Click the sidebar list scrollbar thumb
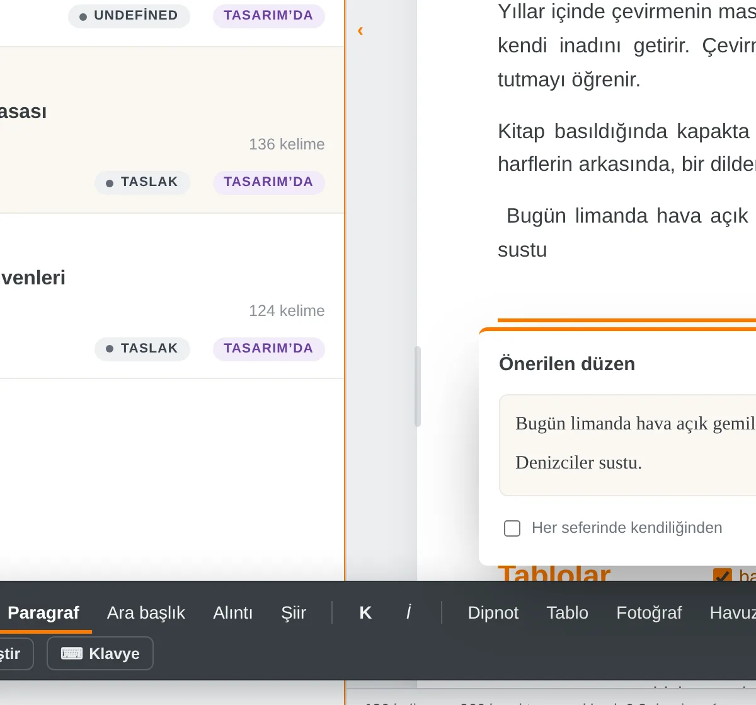 (x=417, y=387)
